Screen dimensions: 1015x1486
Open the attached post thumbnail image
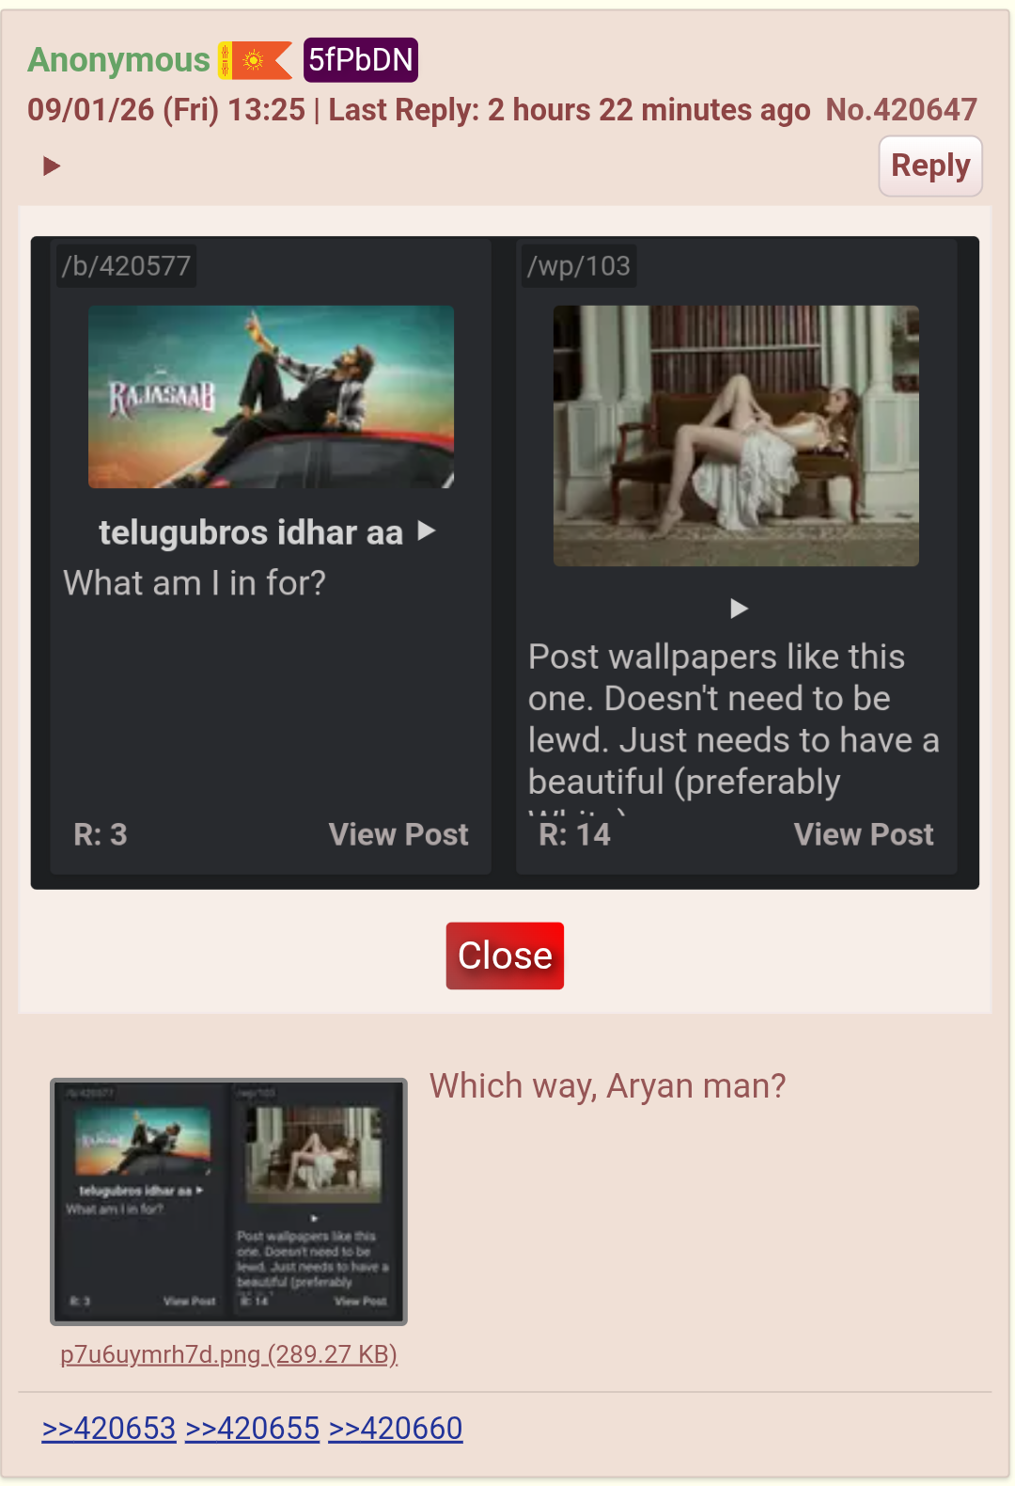click(x=228, y=1201)
